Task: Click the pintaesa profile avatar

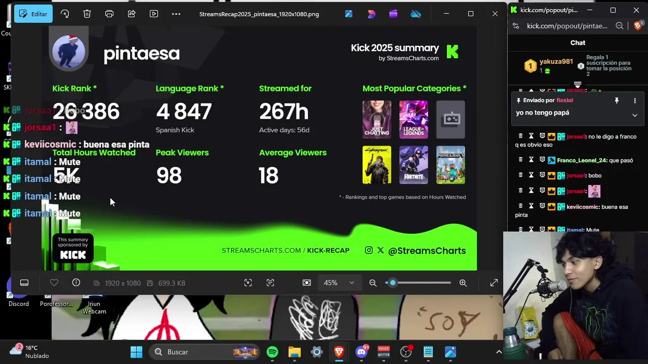Action: [x=69, y=52]
